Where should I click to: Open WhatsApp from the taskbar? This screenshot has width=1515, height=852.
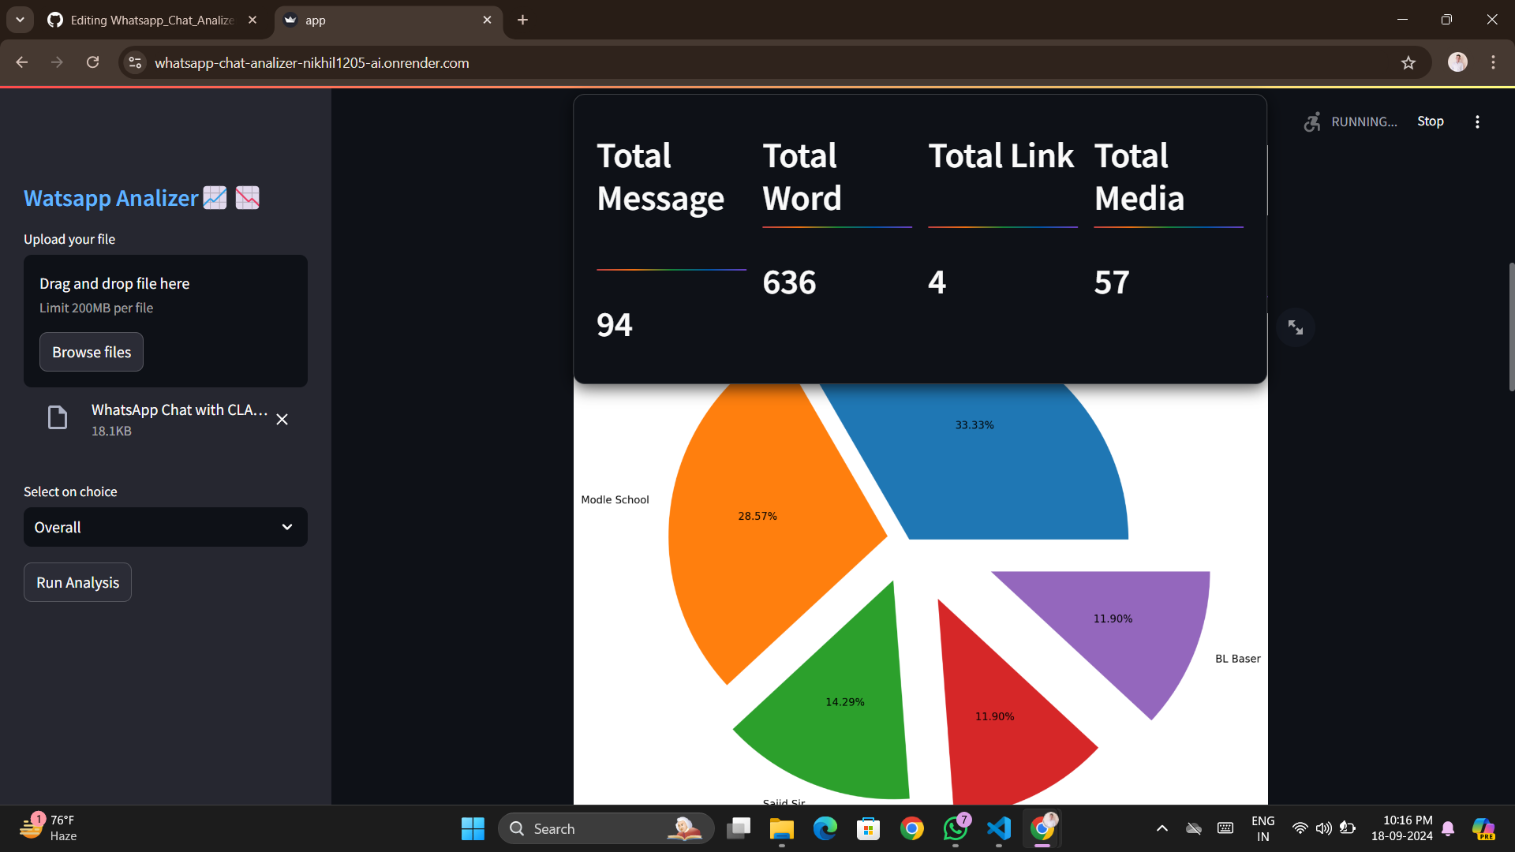click(x=955, y=828)
